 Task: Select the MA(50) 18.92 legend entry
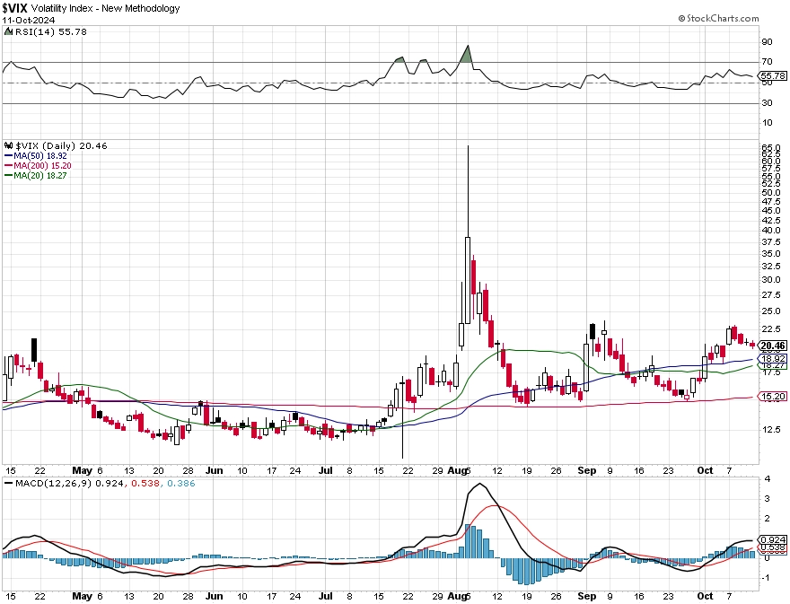click(35, 155)
